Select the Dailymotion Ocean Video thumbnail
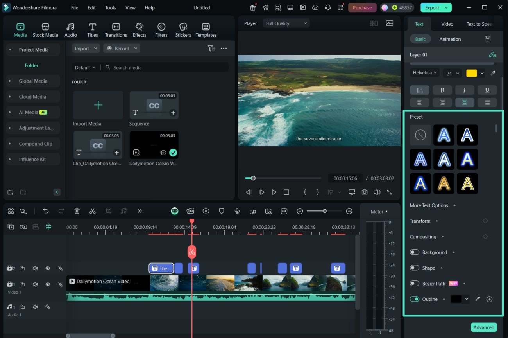508x338 pixels. click(x=154, y=145)
